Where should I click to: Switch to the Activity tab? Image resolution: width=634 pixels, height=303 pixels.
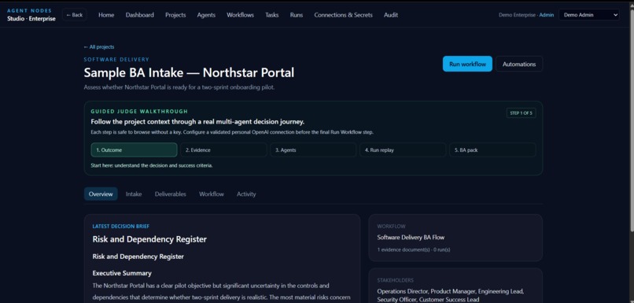tap(246, 194)
